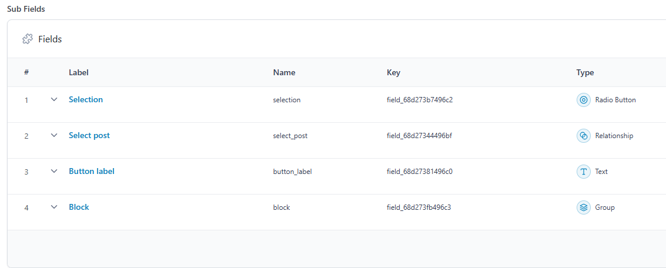Click the field_68d273b7496c2 key text
Screen dimensions: 666x268
click(x=419, y=100)
